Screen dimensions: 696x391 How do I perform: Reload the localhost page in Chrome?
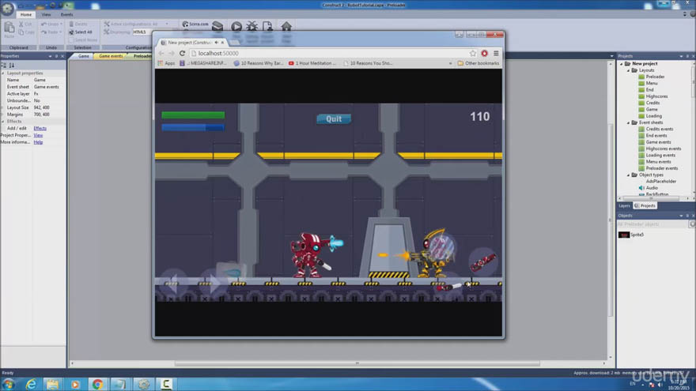[x=182, y=53]
